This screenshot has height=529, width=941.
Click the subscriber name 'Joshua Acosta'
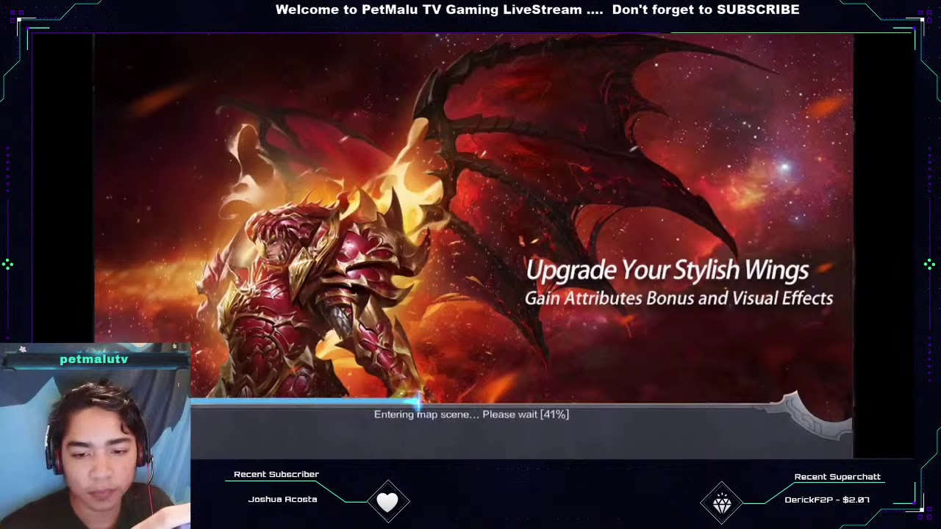tap(282, 500)
